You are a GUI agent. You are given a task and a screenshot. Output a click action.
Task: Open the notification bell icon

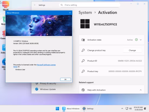coord(145,108)
